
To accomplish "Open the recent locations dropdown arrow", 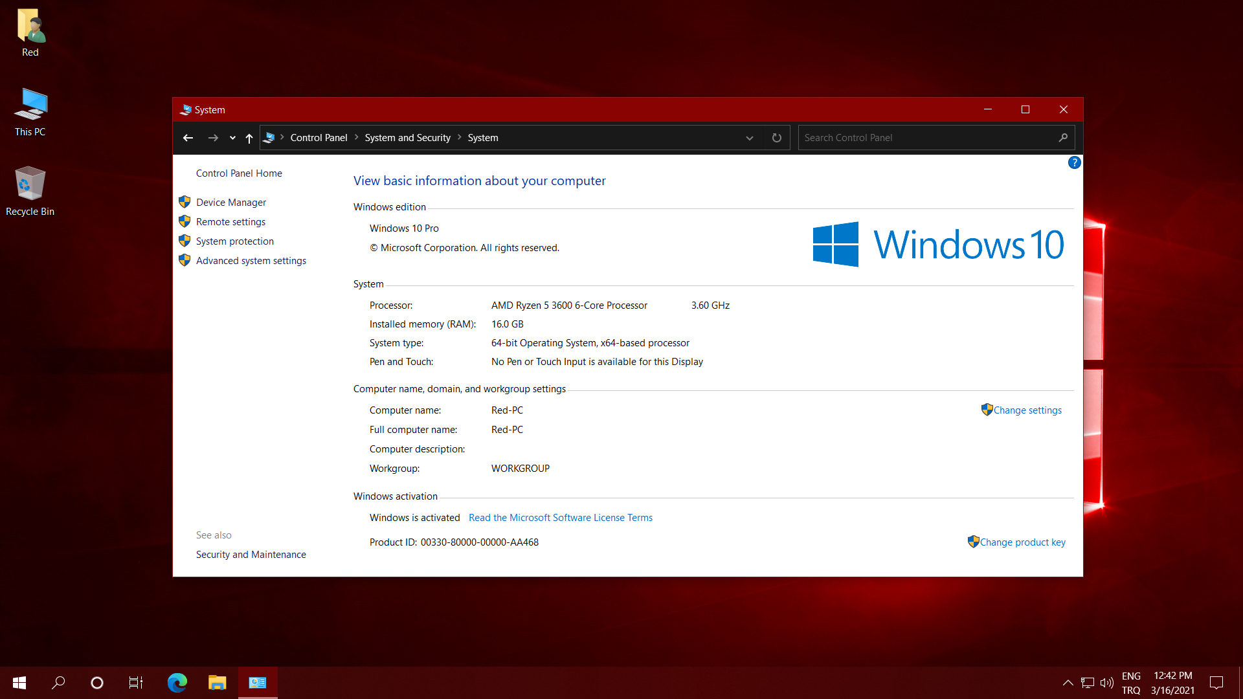I will point(232,138).
